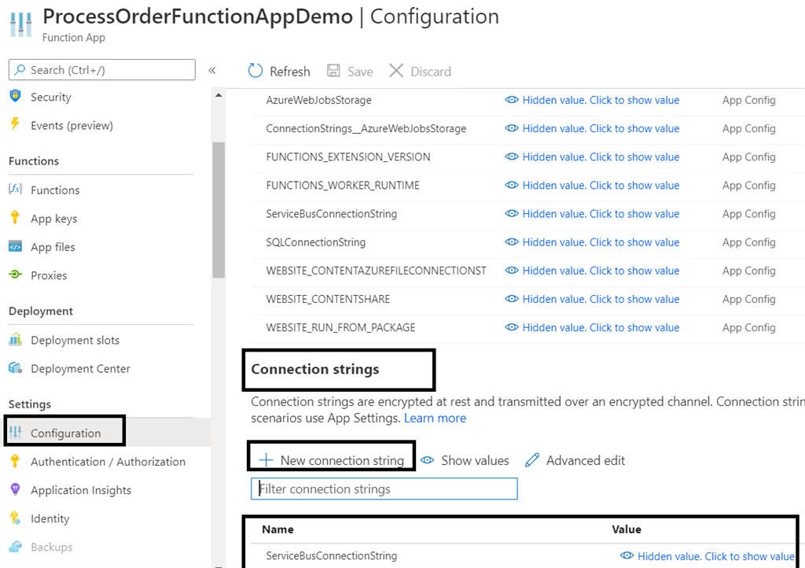
Task: Click Advanced edit button
Action: (575, 460)
